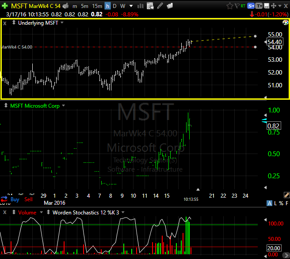Click the flag icon in top bar
Screen dimensions: 290x259
click(x=237, y=6)
